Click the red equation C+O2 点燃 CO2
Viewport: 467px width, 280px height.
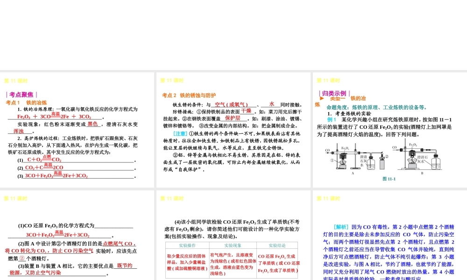point(44,159)
